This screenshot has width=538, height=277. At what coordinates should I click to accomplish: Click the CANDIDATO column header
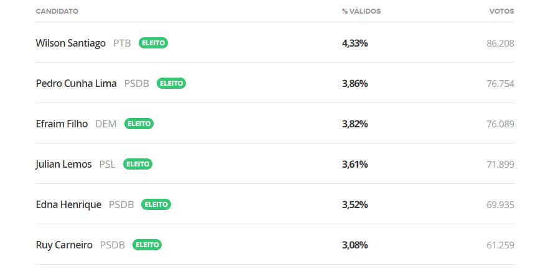[x=57, y=11]
